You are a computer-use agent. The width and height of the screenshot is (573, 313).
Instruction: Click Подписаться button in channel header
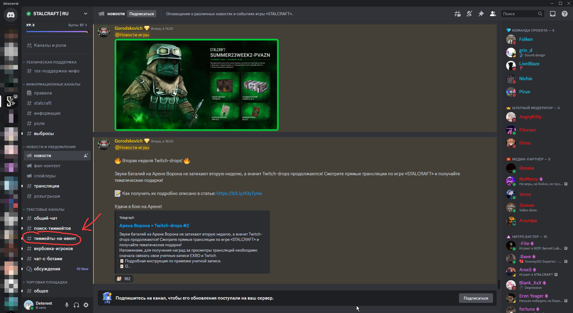click(x=142, y=14)
